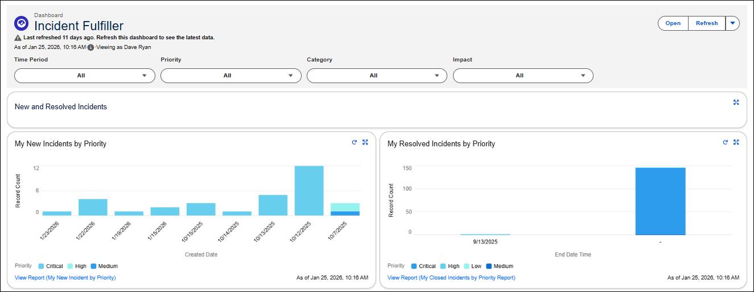Viewport: 754px width, 292px height.
Task: Click the Created Date axis title
Action: coord(201,254)
